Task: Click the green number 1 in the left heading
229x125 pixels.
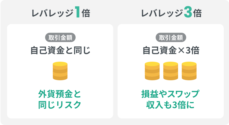Action: click(x=78, y=12)
